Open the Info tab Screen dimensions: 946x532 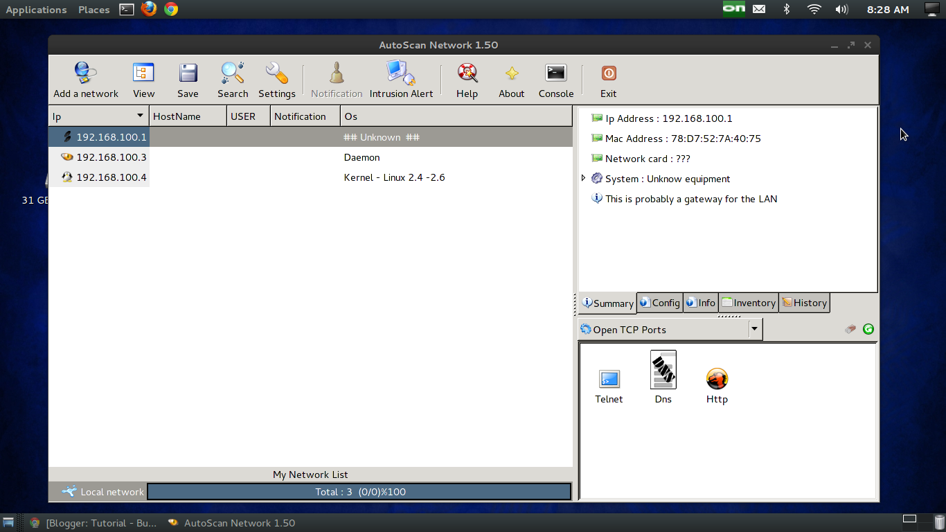(701, 303)
